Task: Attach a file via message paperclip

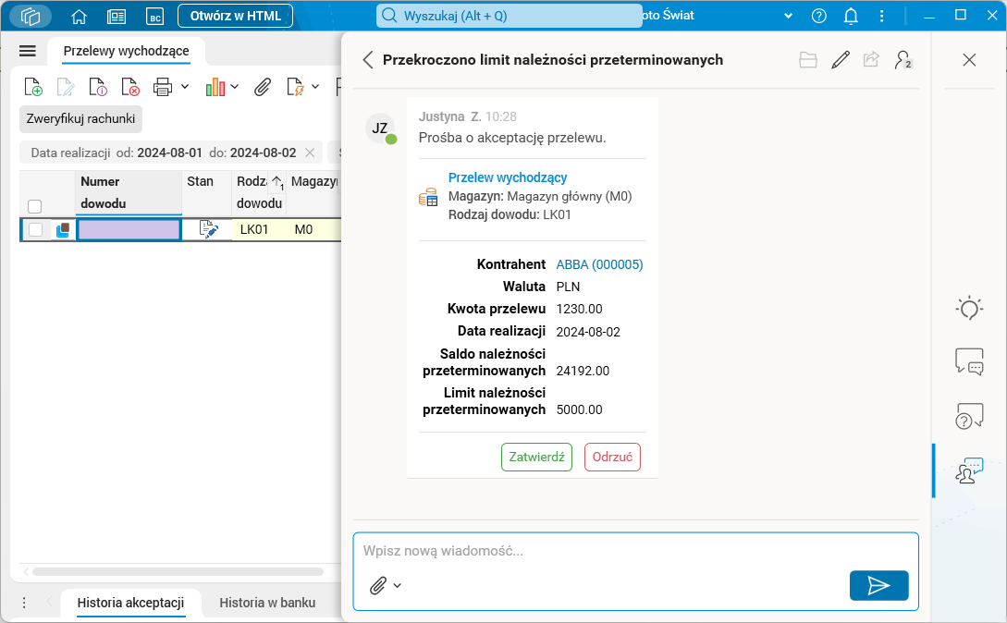Action: coord(378,585)
